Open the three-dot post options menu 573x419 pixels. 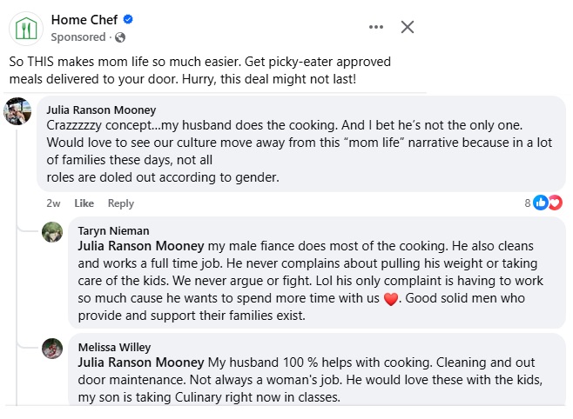point(376,27)
